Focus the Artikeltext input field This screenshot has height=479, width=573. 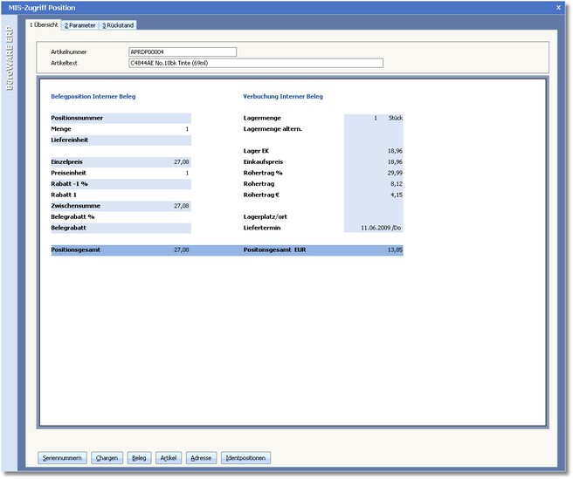point(255,63)
